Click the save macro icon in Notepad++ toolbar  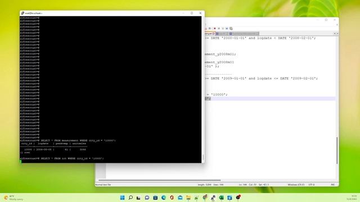pos(231,29)
